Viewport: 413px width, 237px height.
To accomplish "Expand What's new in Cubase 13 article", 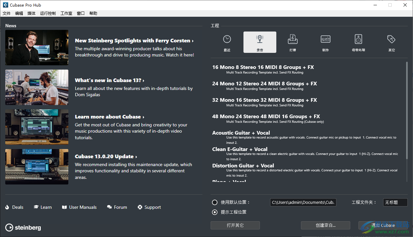I will [x=109, y=80].
